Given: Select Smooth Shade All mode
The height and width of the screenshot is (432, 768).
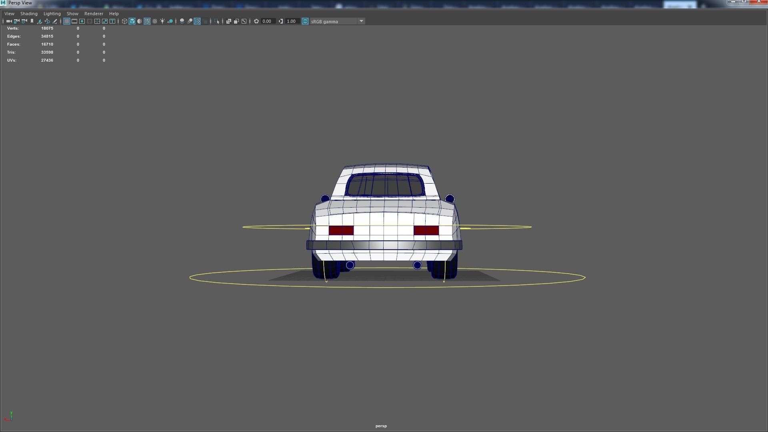Looking at the screenshot, I should click(x=132, y=21).
